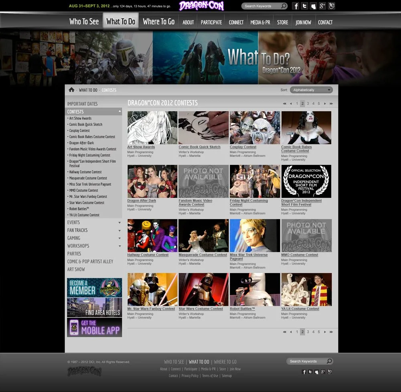Open the YA Lit Costume Contest thumbnail
This screenshot has width=401, height=392.
306,289
